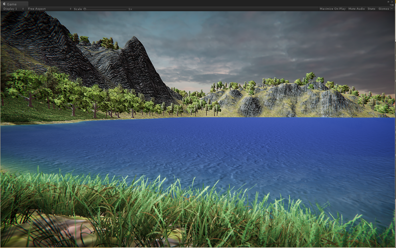Image resolution: width=396 pixels, height=248 pixels.
Task: Toggle Maximize On Play
Action: (332, 9)
